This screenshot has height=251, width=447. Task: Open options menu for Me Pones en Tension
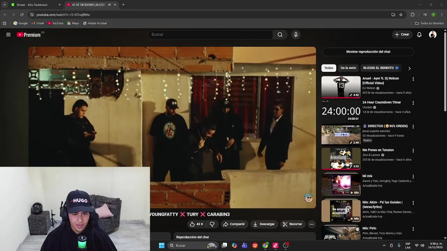413,151
